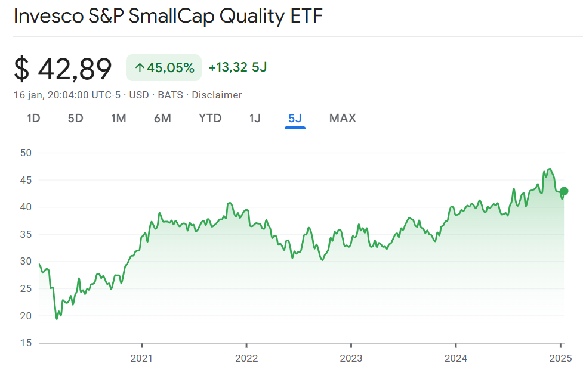
Task: Click the 2021 axis tick label
Action: [141, 358]
